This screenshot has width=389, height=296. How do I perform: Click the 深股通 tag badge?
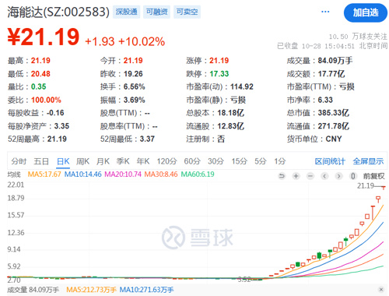pyautogui.click(x=126, y=12)
